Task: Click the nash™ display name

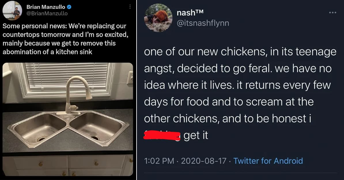Action: (x=190, y=12)
